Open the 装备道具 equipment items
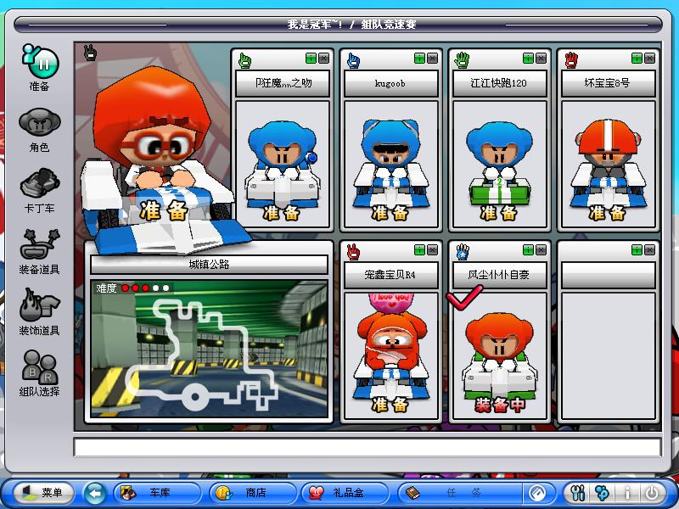 click(39, 251)
